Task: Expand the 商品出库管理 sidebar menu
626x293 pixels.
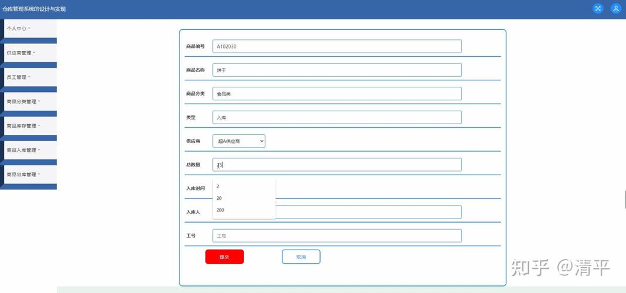Action: [x=30, y=175]
